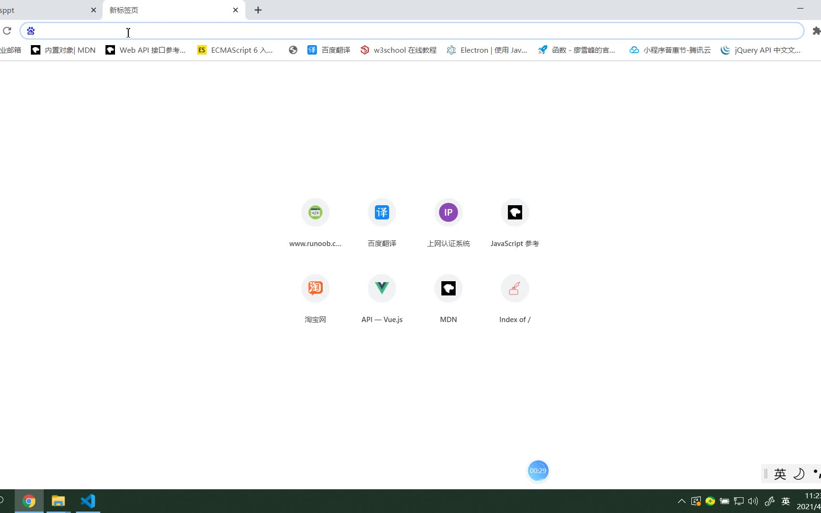
Task: Open File Explorer from taskbar
Action: pos(58,501)
